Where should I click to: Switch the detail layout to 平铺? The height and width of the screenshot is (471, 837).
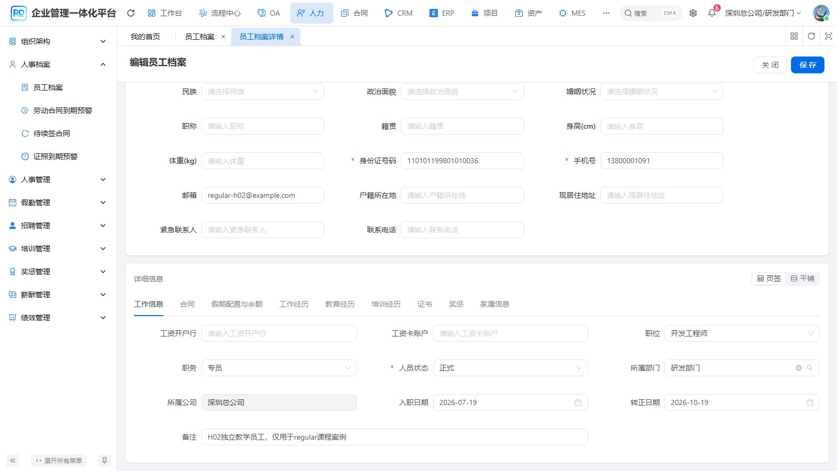802,278
